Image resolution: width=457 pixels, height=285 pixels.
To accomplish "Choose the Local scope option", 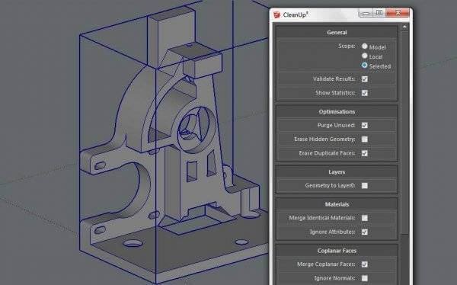I will click(x=365, y=56).
